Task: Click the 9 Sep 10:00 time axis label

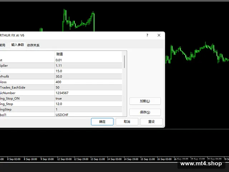Action: (x=47, y=159)
